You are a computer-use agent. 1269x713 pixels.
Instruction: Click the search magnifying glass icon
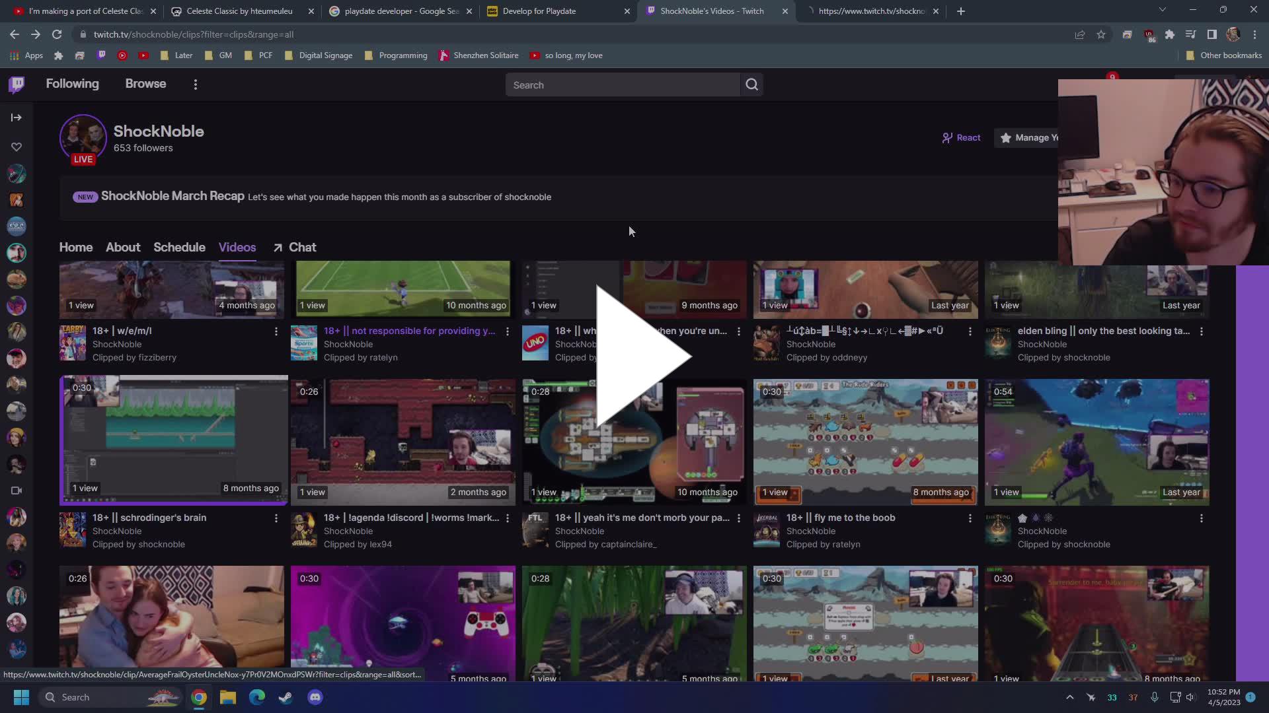click(x=751, y=85)
